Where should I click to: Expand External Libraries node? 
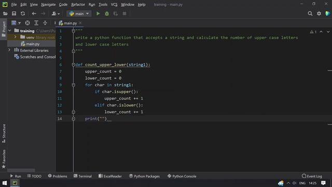point(9,50)
